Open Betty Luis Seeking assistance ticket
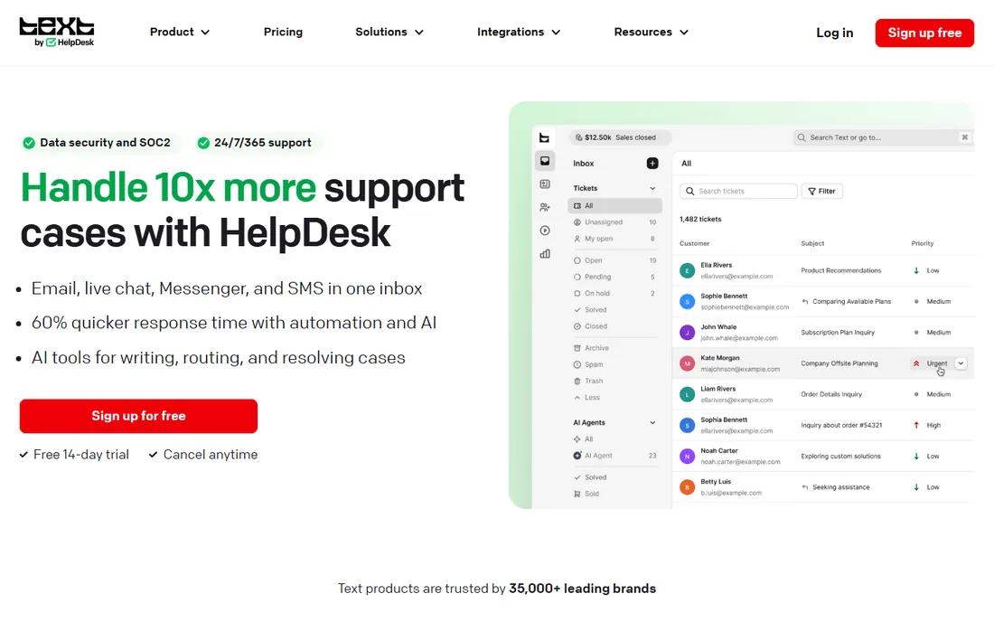Screen dimensions: 994x622 coord(823,487)
